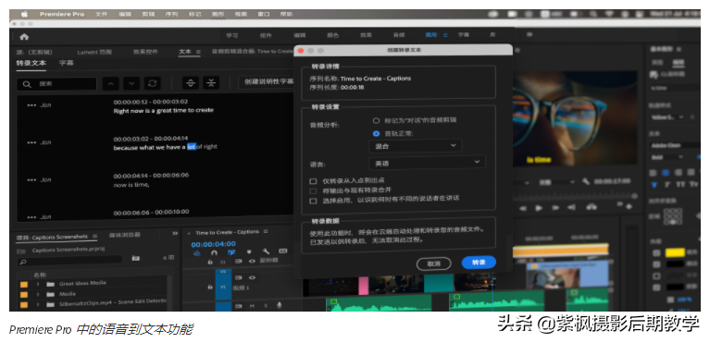Add a marker in the timeline
The width and height of the screenshot is (710, 343).
(249, 252)
